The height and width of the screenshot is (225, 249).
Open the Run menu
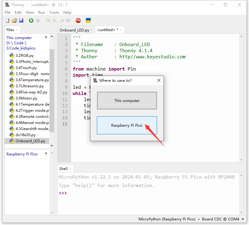42,13
